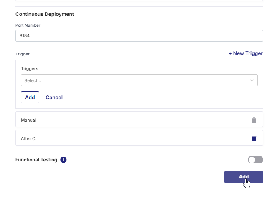Click the purple Add button at the bottom
The image size is (280, 216).
click(244, 177)
